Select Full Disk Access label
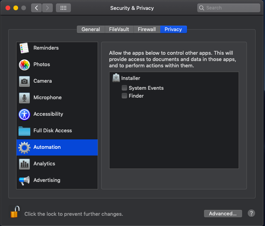Screen dimensions: 265x226 tap(52, 130)
